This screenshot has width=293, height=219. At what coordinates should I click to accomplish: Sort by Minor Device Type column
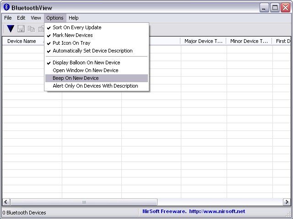point(249,41)
